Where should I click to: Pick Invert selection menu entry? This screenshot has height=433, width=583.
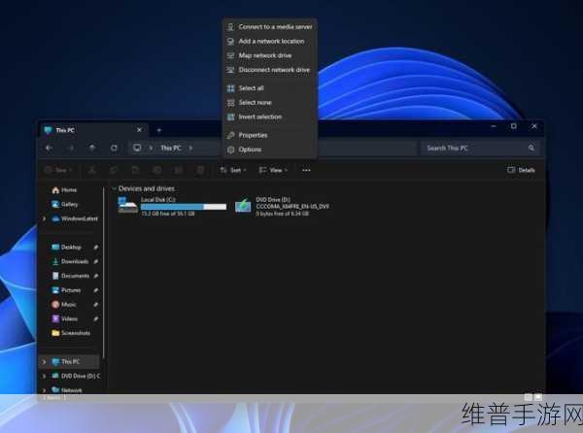pos(269,117)
